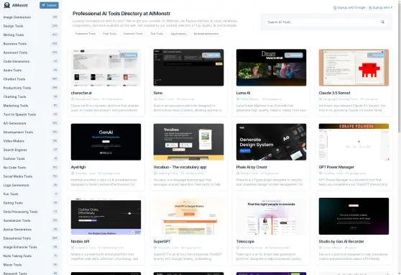Image resolution: width=401 pixels, height=275 pixels.
Task: Open Business Tools category in sidebar
Action: tap(30, 44)
